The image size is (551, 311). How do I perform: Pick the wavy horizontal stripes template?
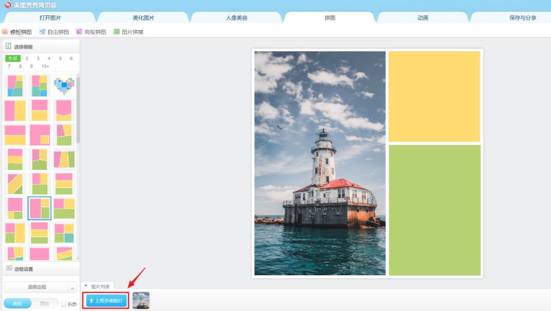point(15,160)
